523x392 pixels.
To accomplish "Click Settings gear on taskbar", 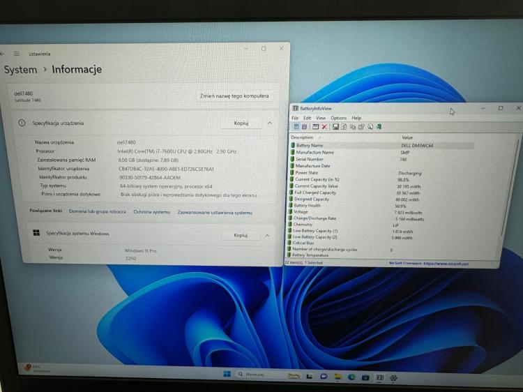I will tap(393, 378).
